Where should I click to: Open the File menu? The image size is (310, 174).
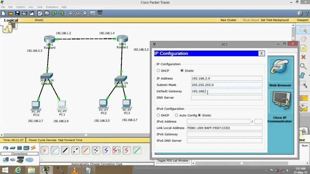3,7
